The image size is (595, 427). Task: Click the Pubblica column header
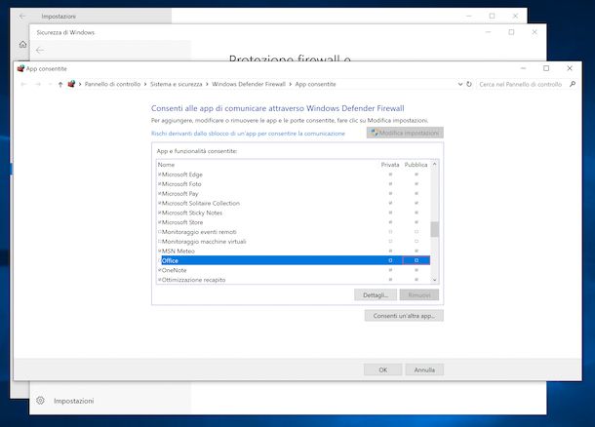coord(416,165)
